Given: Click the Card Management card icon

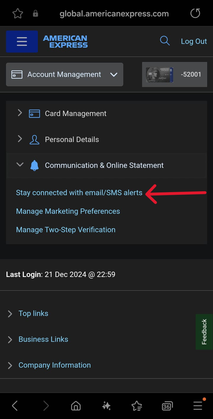Looking at the screenshot, I should coord(35,113).
